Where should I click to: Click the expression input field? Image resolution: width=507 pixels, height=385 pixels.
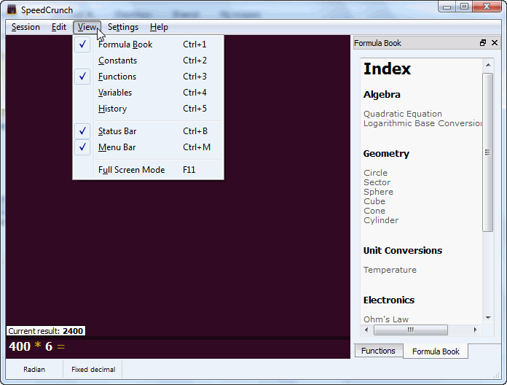[178, 347]
